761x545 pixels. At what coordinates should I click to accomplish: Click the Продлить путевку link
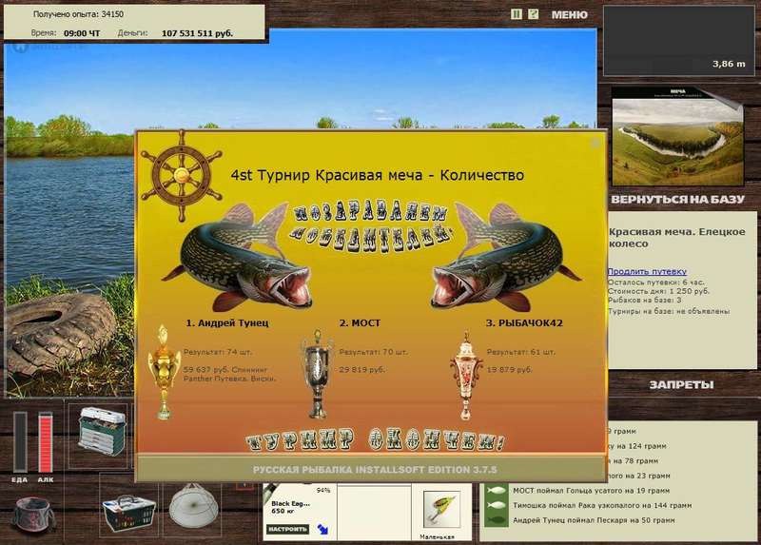pos(647,271)
